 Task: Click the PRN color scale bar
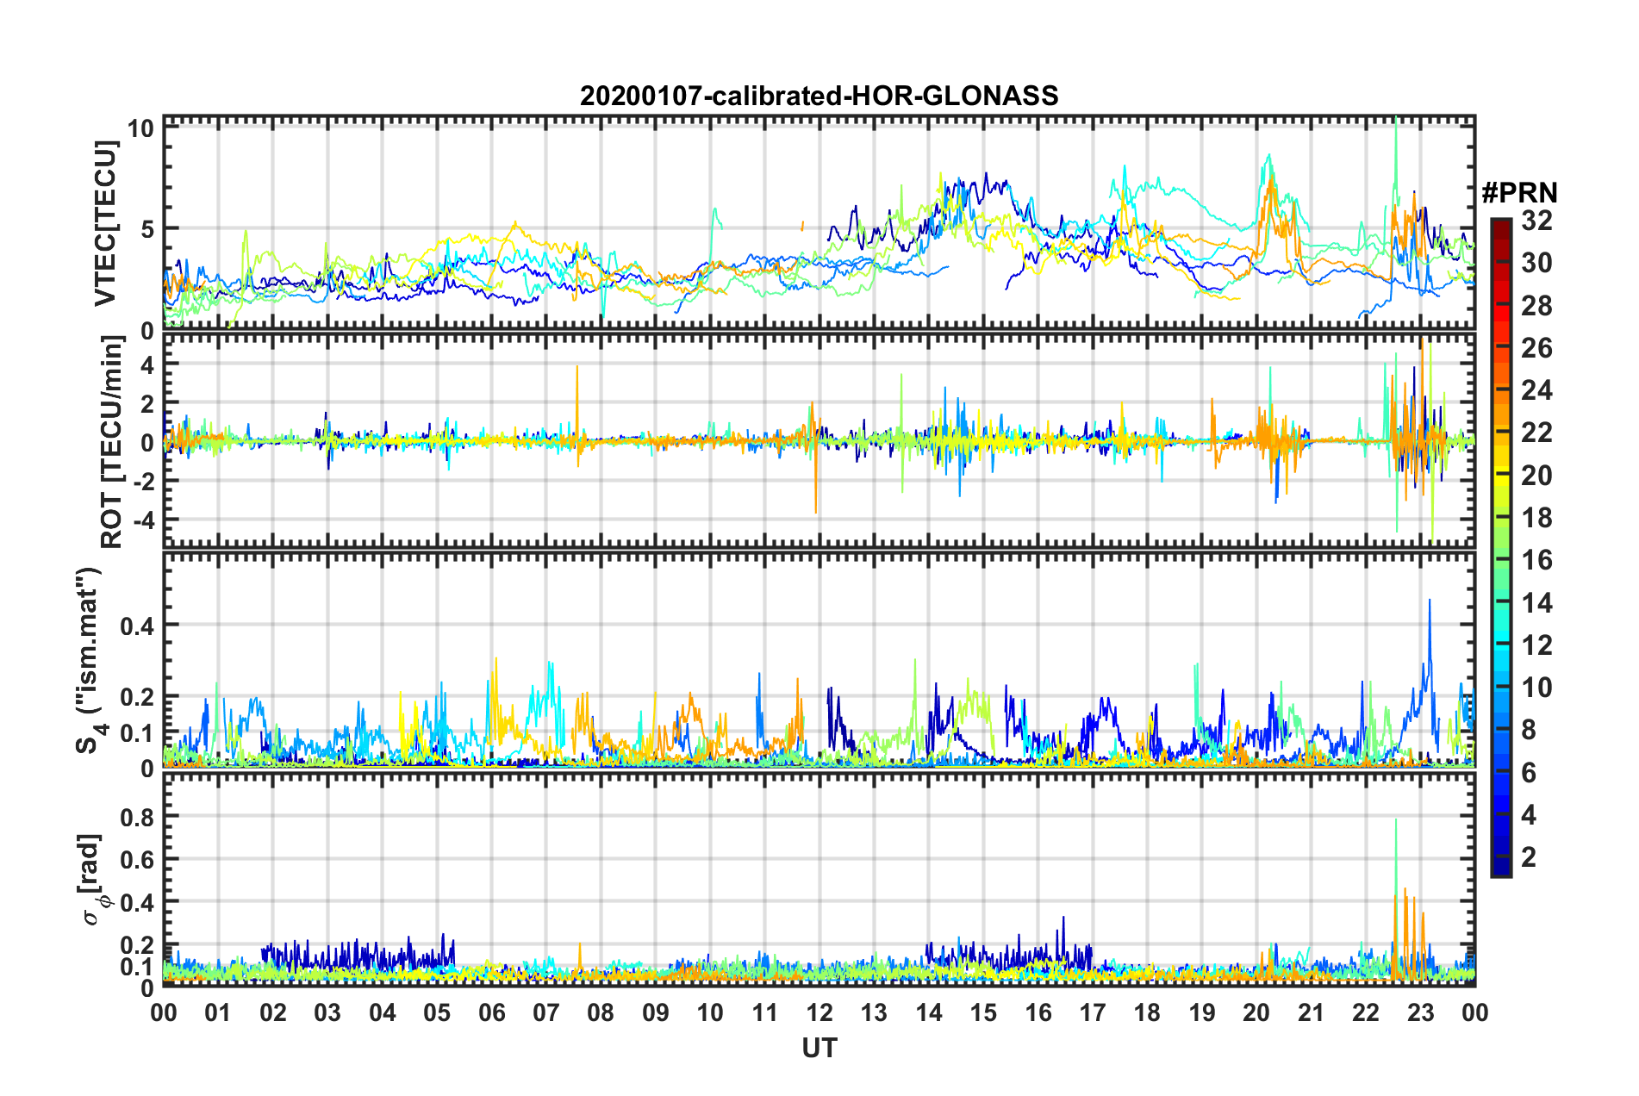[x=1500, y=547]
